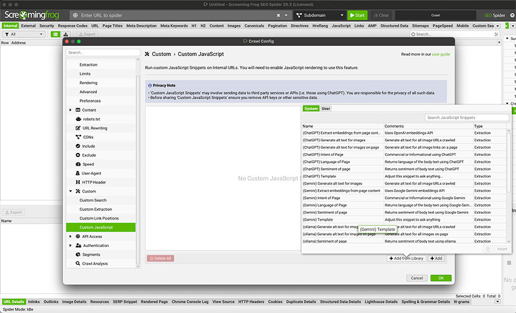Screen dimensions: 516x313
Task: Expand the Content tree section
Action: [x=71, y=110]
